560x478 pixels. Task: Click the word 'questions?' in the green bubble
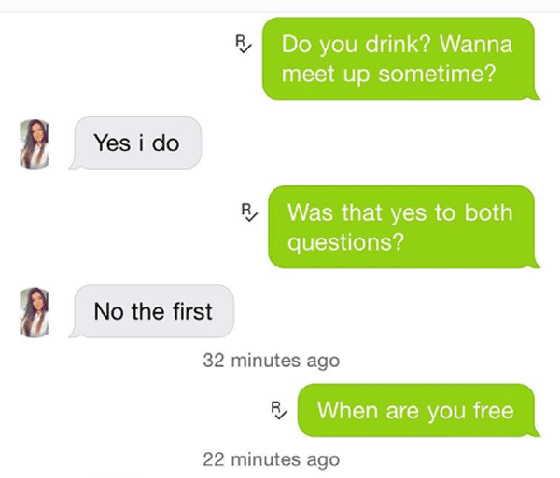345,243
